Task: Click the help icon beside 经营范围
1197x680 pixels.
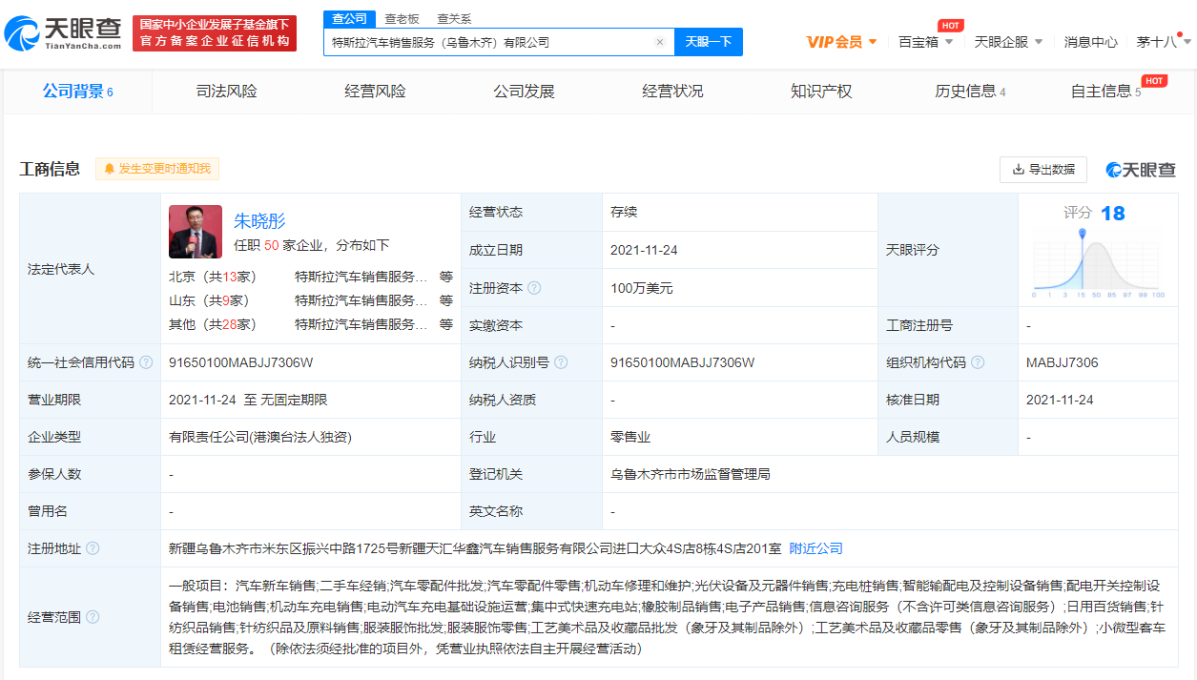Action: point(93,617)
